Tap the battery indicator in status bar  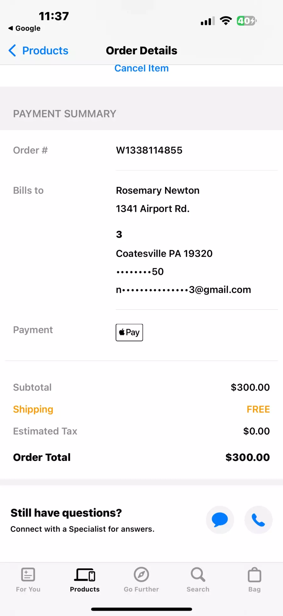point(247,21)
